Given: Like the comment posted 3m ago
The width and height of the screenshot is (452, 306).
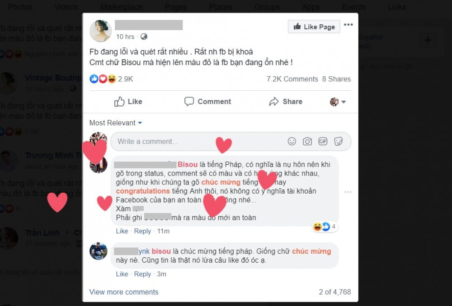Looking at the screenshot, I should (122, 274).
